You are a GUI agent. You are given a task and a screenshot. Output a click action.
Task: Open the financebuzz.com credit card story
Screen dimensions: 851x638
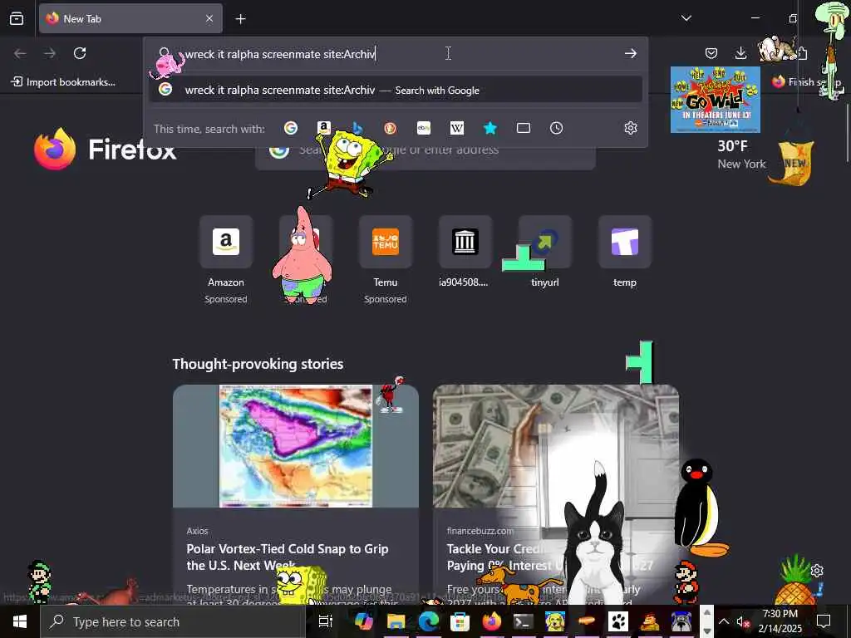556,493
